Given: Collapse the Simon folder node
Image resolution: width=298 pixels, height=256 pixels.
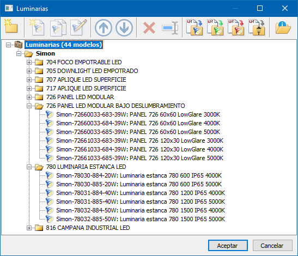Looking at the screenshot, I should (x=19, y=54).
